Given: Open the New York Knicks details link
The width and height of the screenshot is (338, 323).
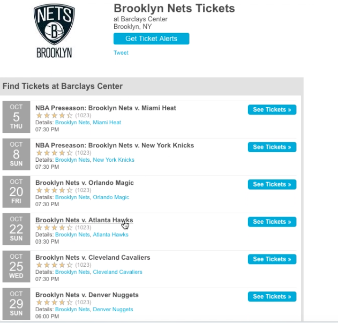Looking at the screenshot, I should coord(114,160).
